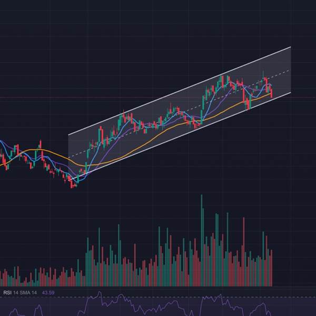Click the last red candlestick in channel
Image resolution: width=316 pixels, height=316 pixels.
pos(271,94)
